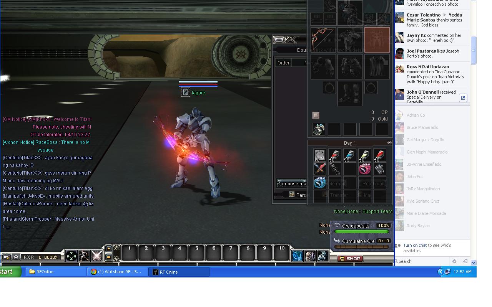
Task: Open the robot unit icon near SHOP
Action: 323,256
